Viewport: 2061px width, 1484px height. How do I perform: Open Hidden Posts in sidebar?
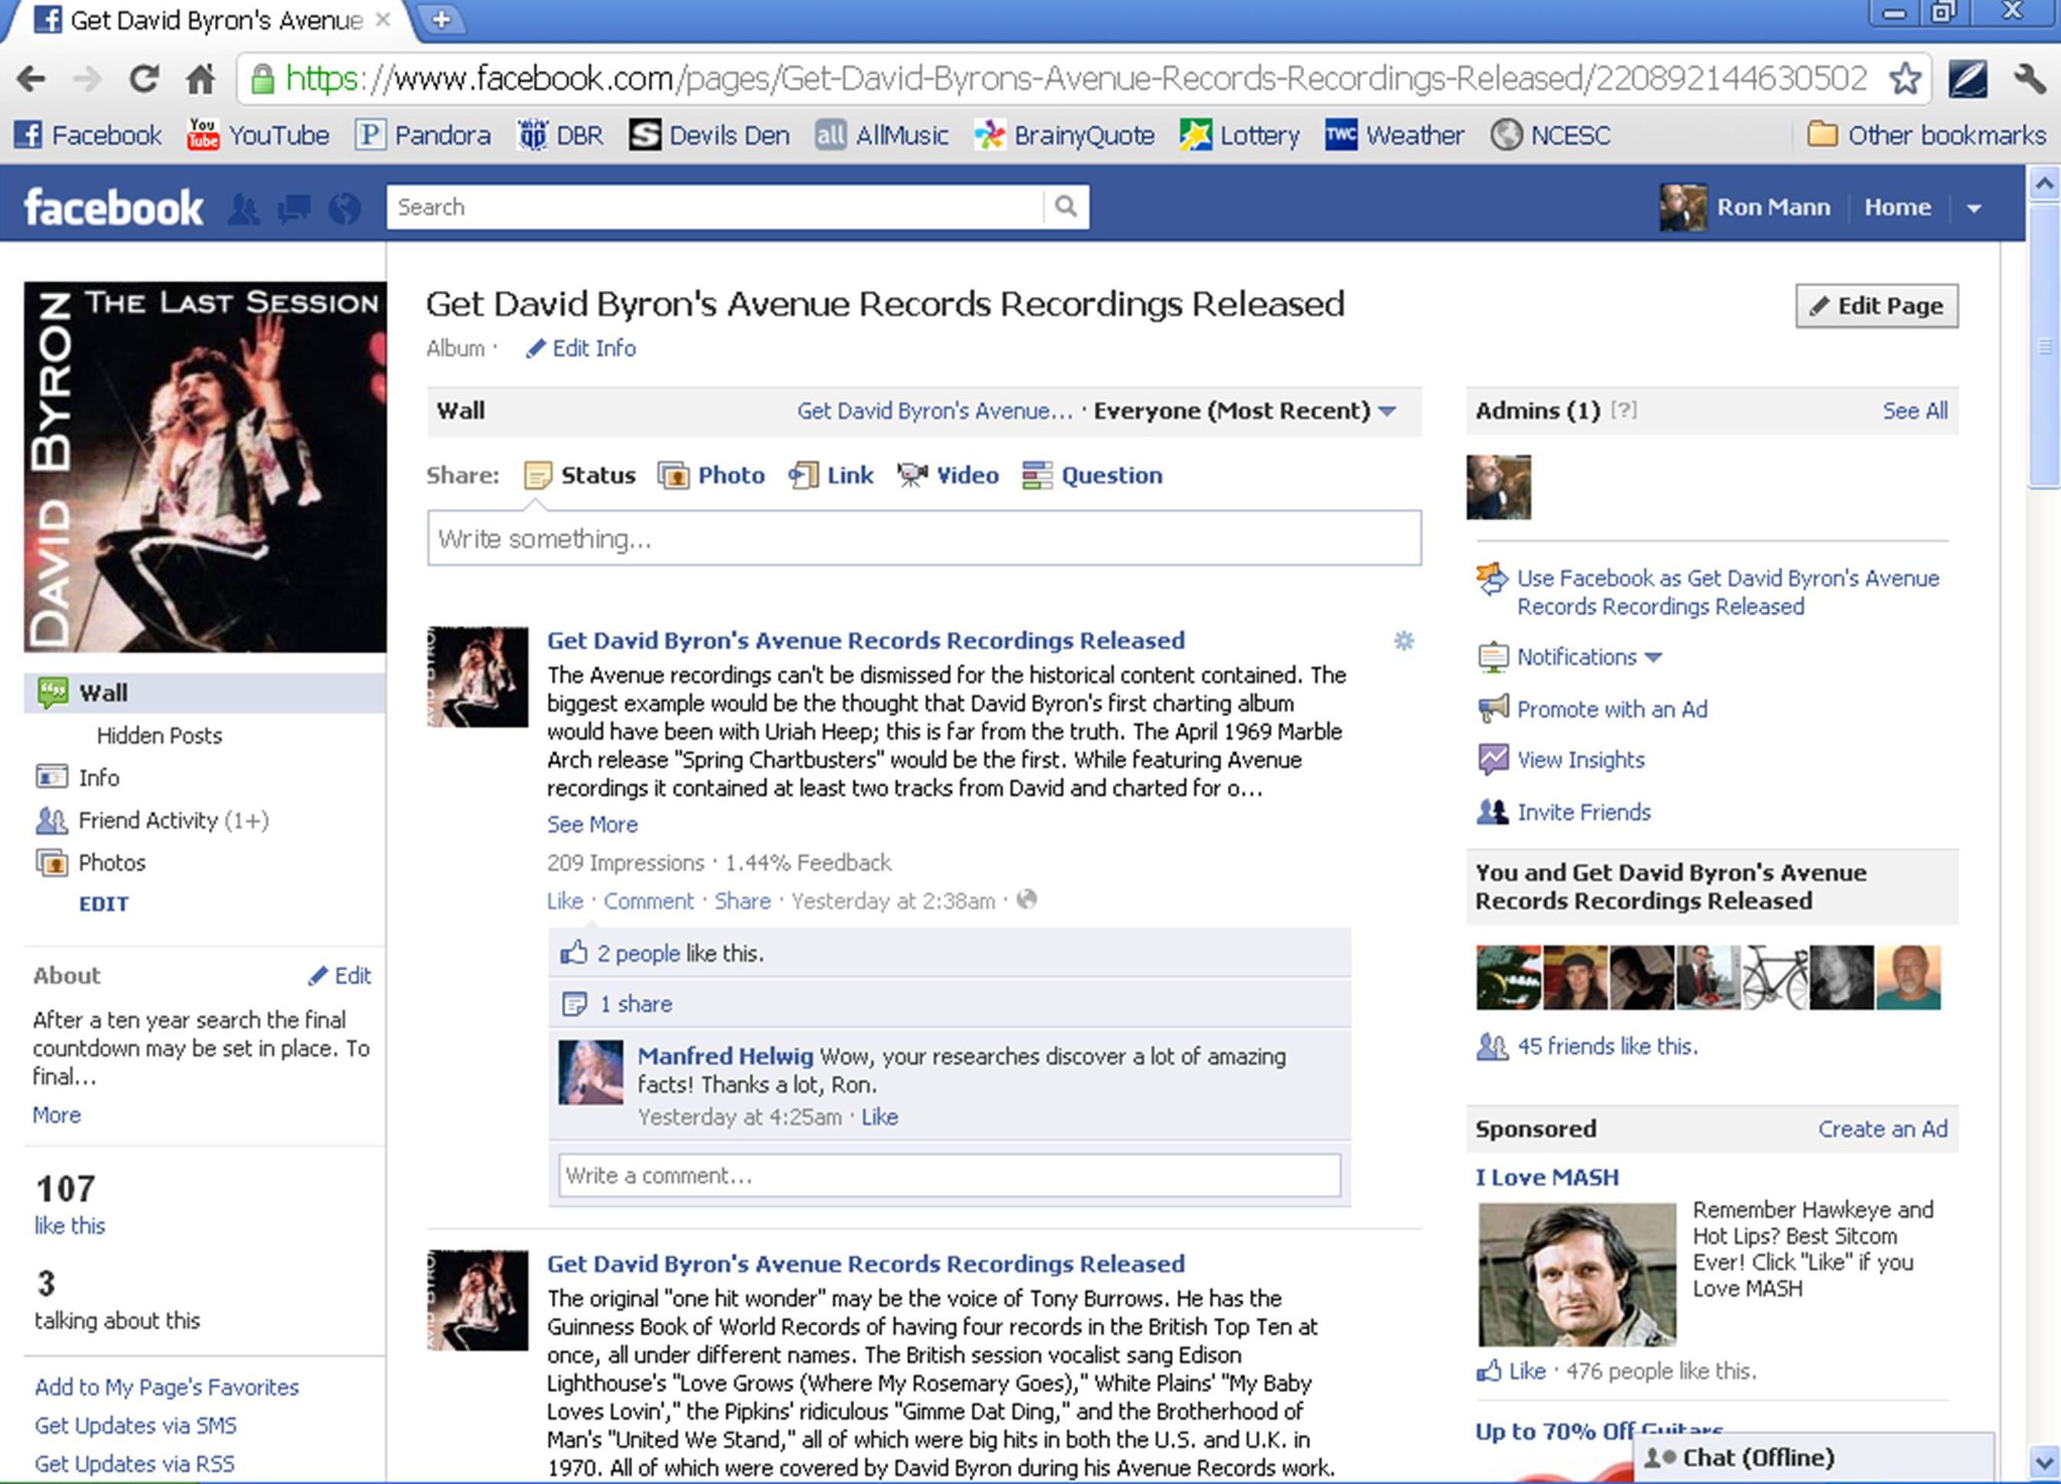pos(159,736)
